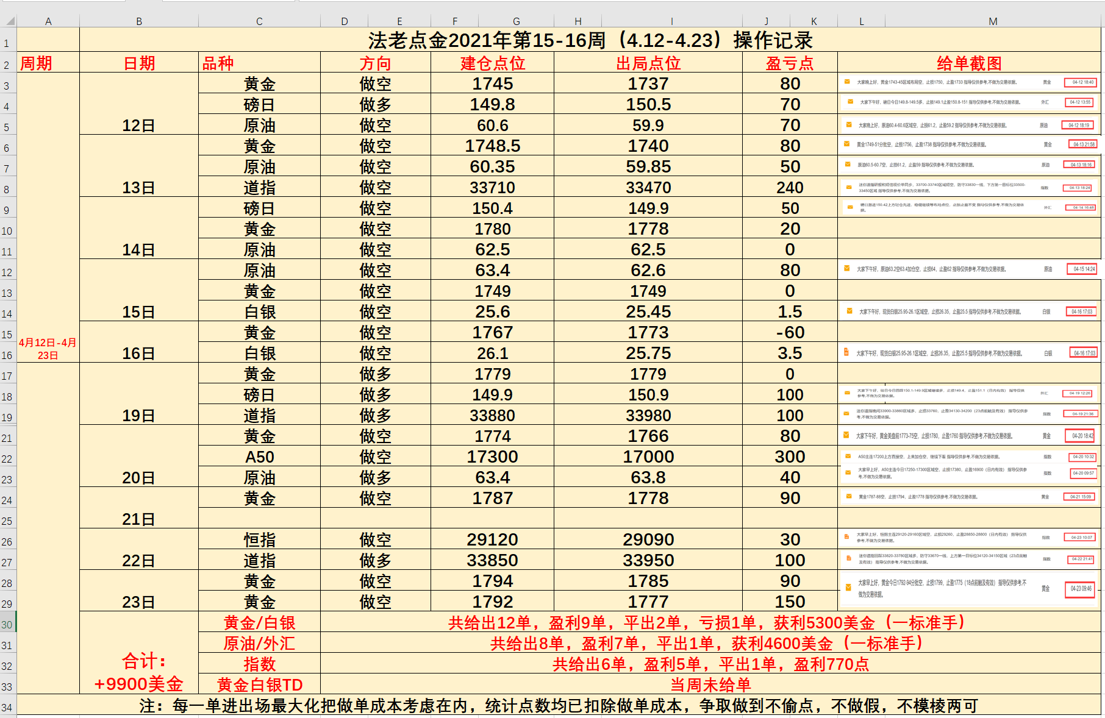Click the envelope icon in row 12 screenshot
This screenshot has height=718, width=1105.
pyautogui.click(x=846, y=268)
